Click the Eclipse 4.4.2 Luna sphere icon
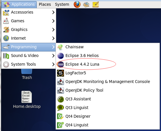 (x=61, y=64)
